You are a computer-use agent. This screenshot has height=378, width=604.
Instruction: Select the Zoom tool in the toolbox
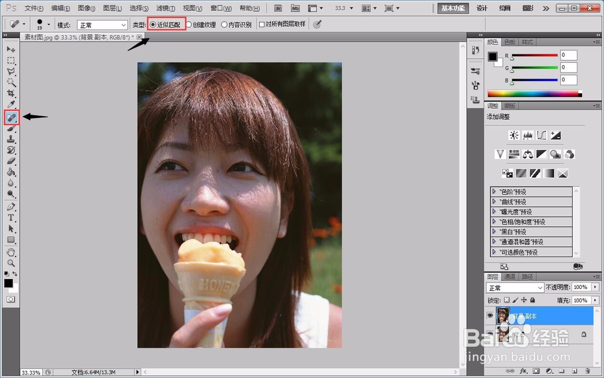[x=11, y=264]
